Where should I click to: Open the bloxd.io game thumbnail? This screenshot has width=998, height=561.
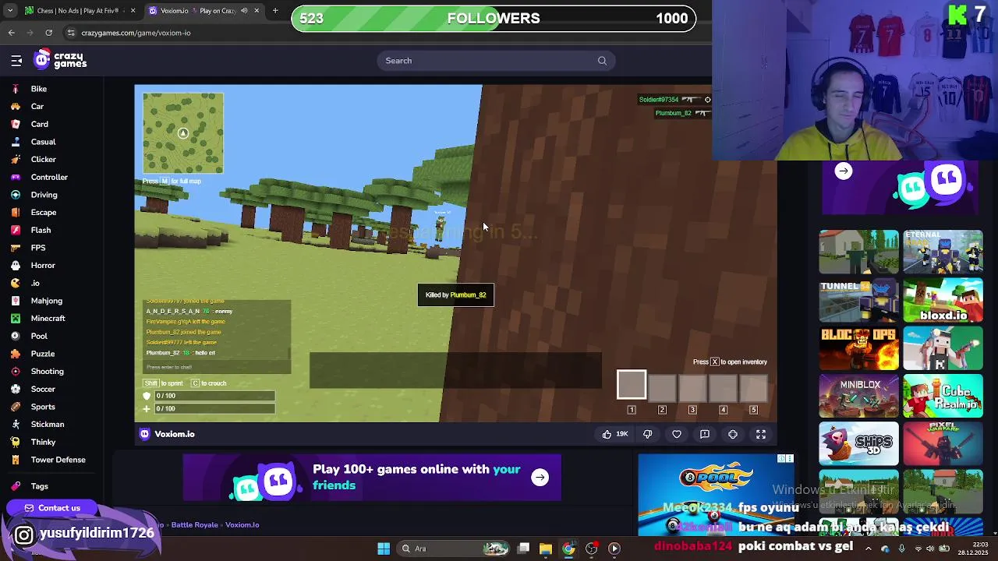point(943,300)
